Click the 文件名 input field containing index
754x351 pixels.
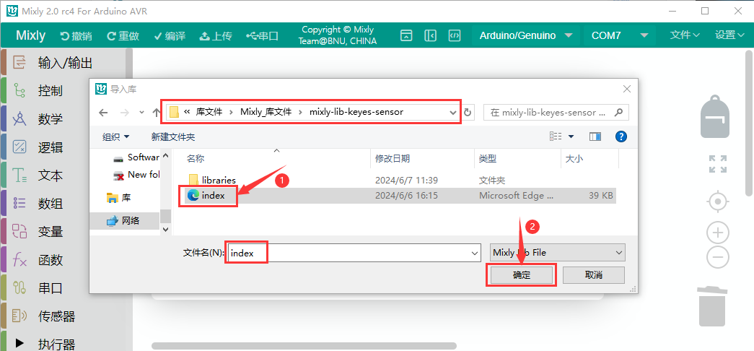pos(354,253)
